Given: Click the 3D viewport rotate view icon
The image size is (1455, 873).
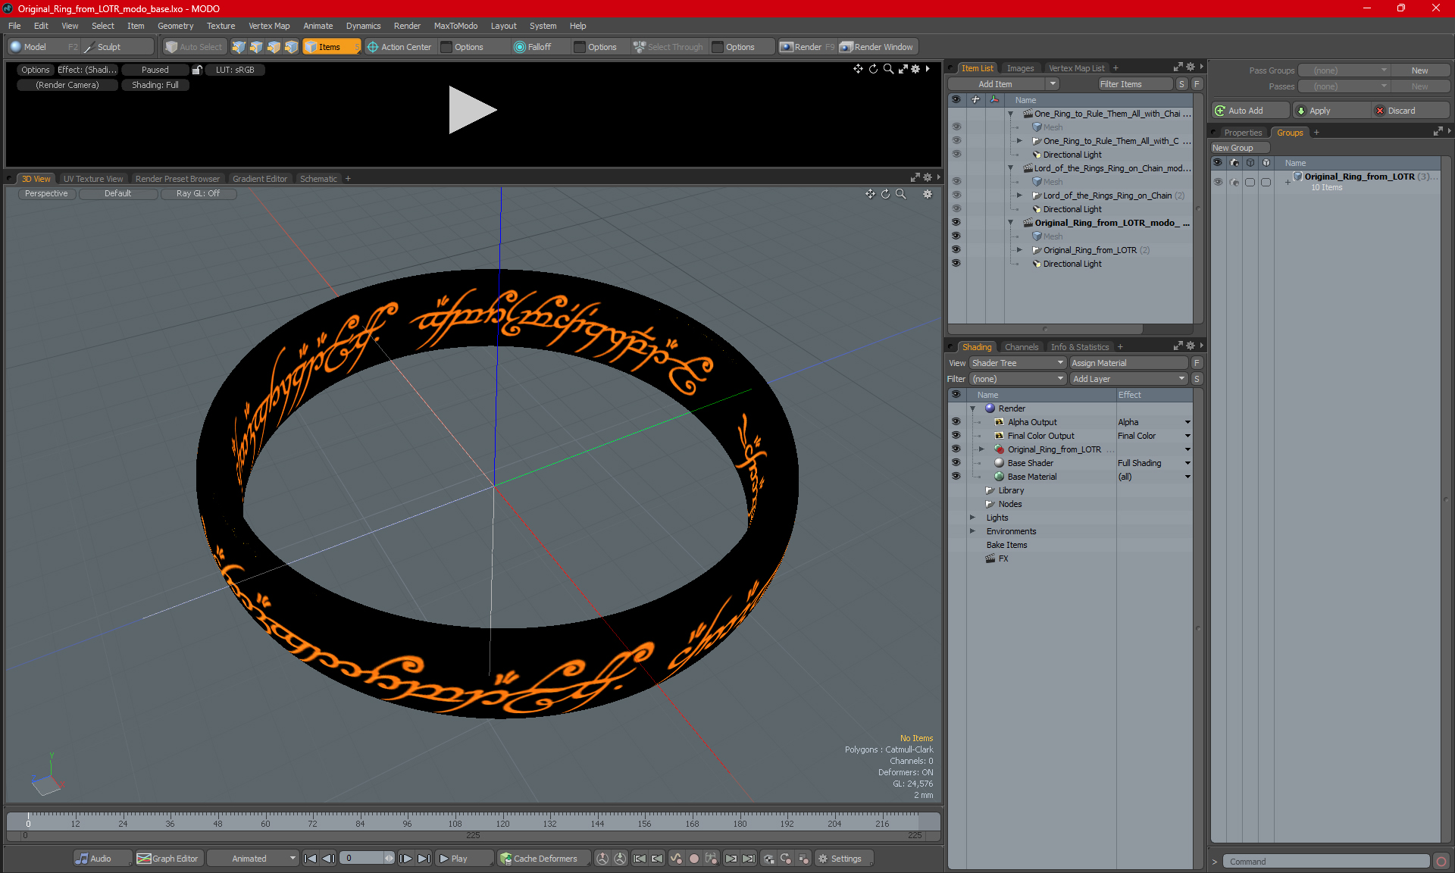Looking at the screenshot, I should click(885, 194).
